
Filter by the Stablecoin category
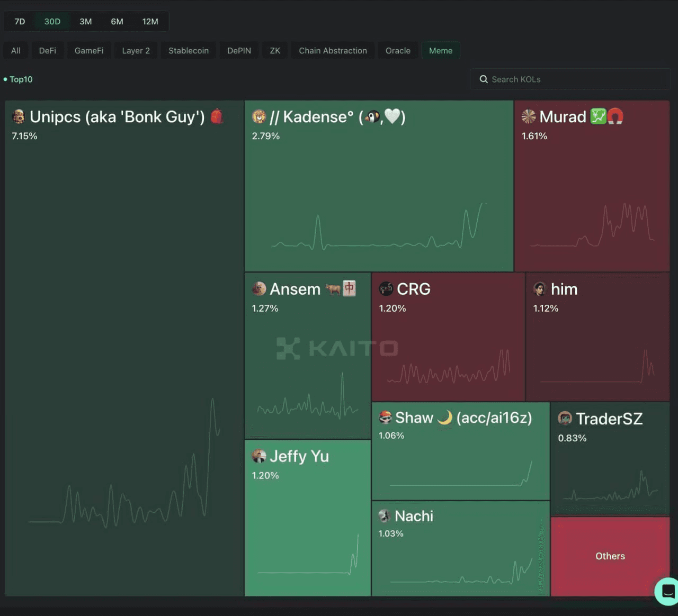point(189,51)
